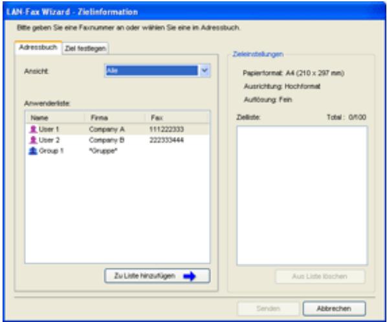Click Aus Liste löschen button
This screenshot has height=322, width=387.
click(320, 276)
